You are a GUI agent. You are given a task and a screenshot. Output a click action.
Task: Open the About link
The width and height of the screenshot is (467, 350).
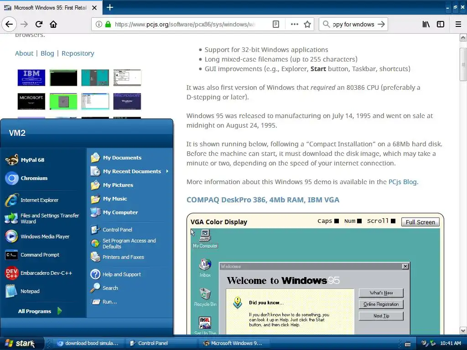click(x=24, y=53)
